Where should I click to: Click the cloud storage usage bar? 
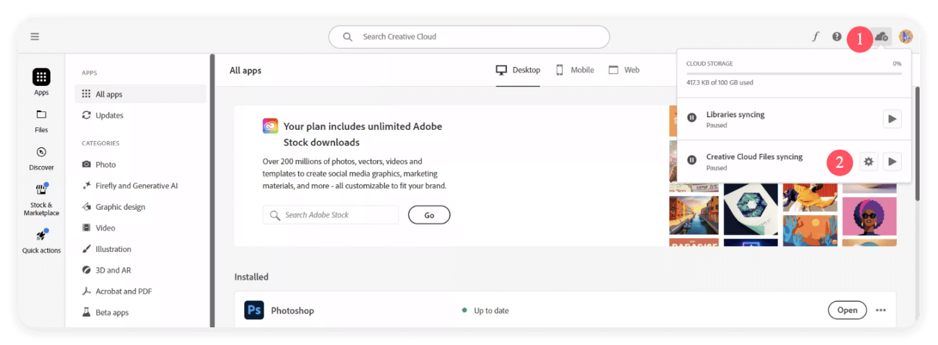[793, 73]
